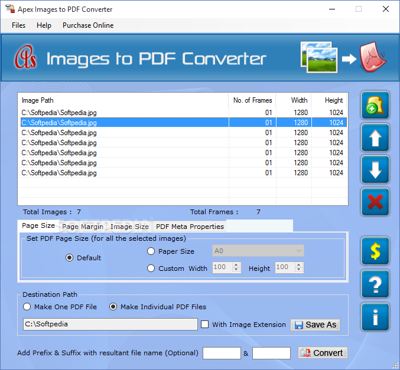Switch to the Page Size tab
The width and height of the screenshot is (400, 370).
tap(38, 225)
